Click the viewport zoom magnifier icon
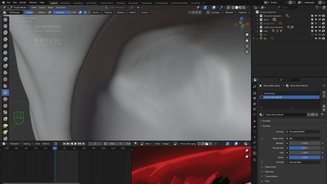Screen dimensions: 327x184 tap(247, 35)
